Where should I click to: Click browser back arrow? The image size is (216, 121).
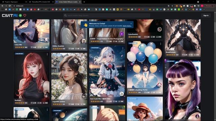tap(2, 6)
